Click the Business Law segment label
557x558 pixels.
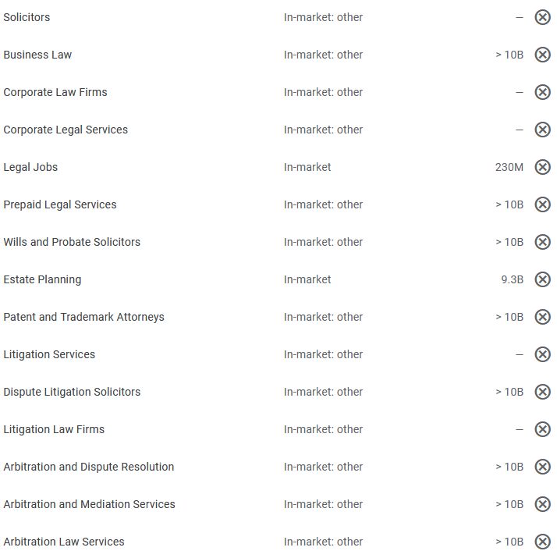point(37,55)
